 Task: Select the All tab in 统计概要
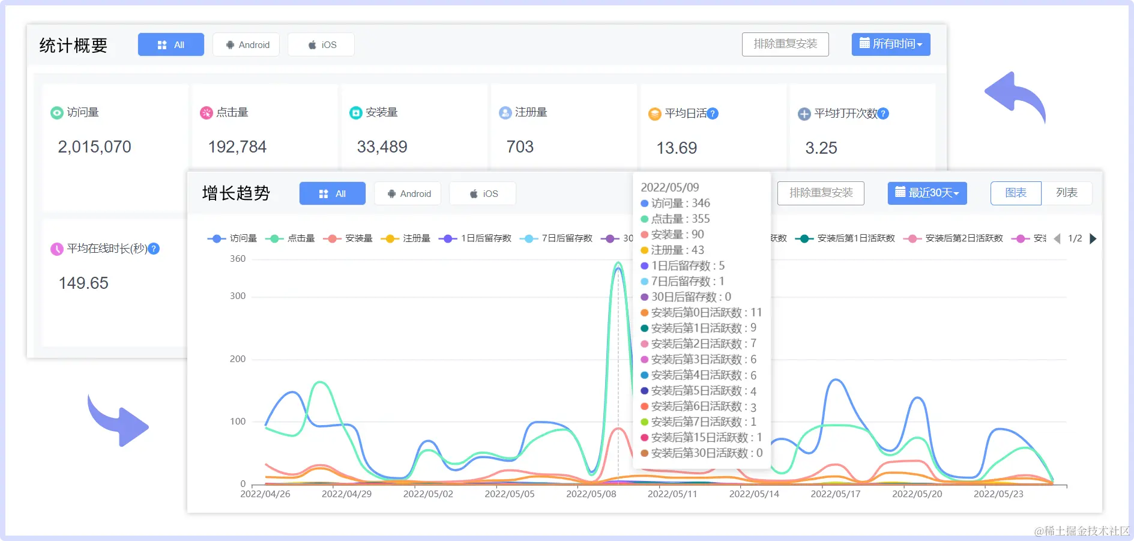[x=171, y=44]
